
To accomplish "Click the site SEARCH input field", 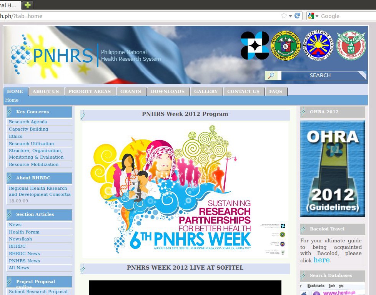I will click(322, 76).
